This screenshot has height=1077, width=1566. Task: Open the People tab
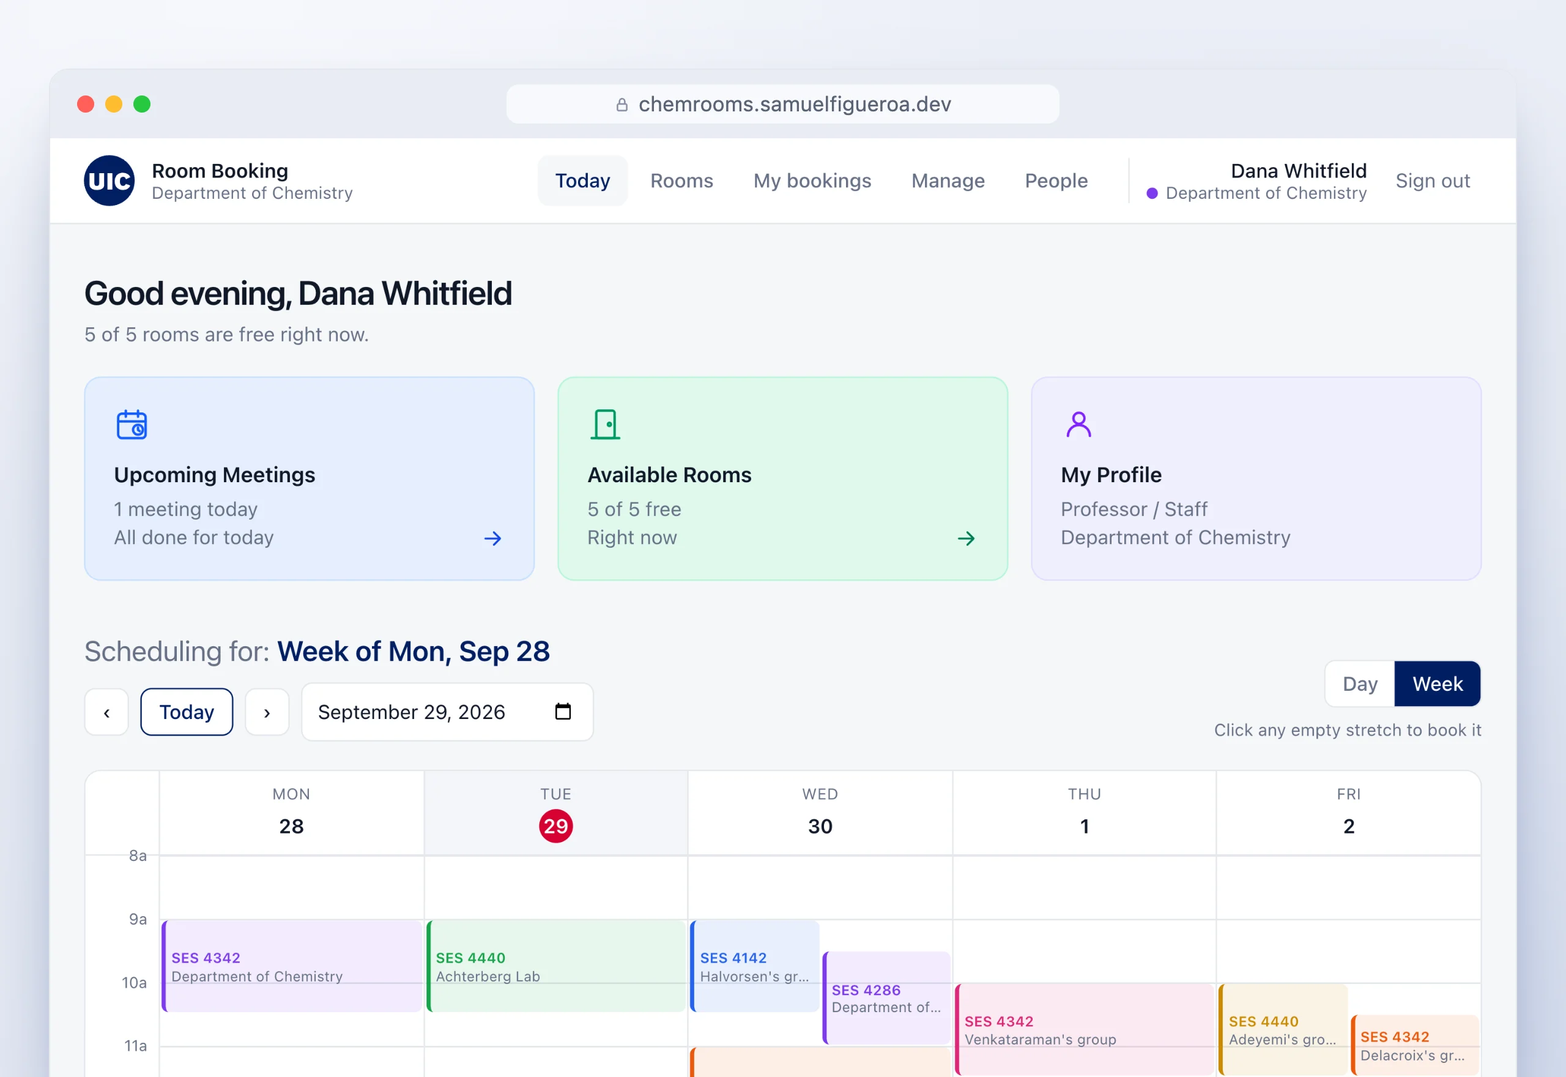coord(1056,181)
